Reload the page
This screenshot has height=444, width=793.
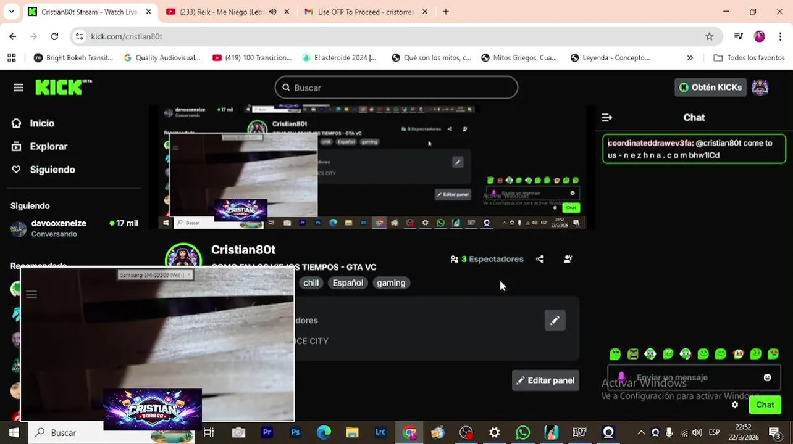54,36
